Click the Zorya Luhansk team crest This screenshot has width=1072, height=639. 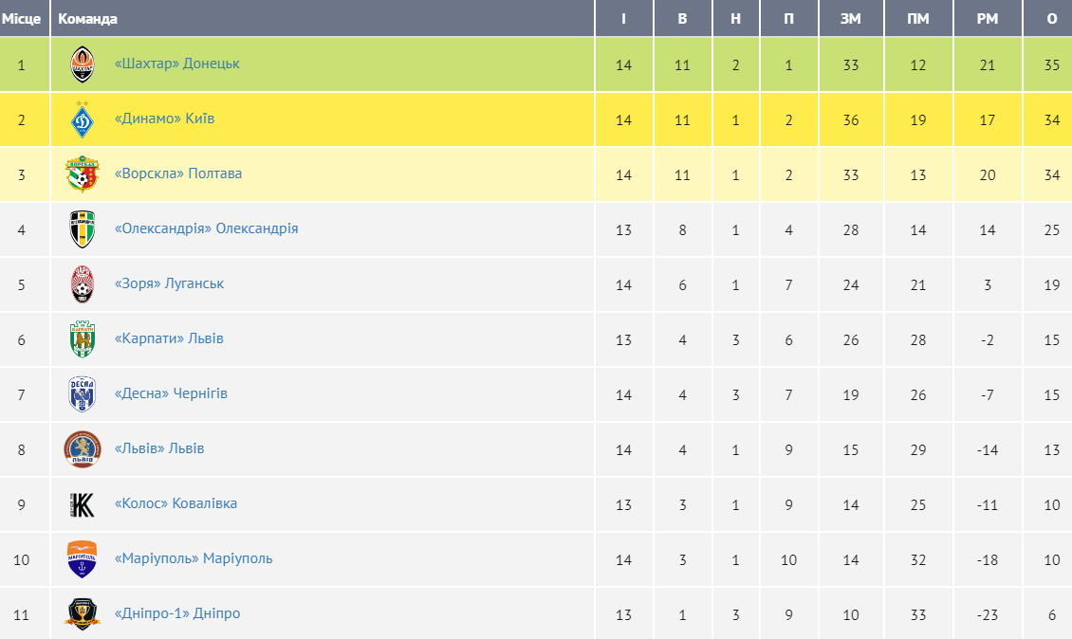[83, 284]
